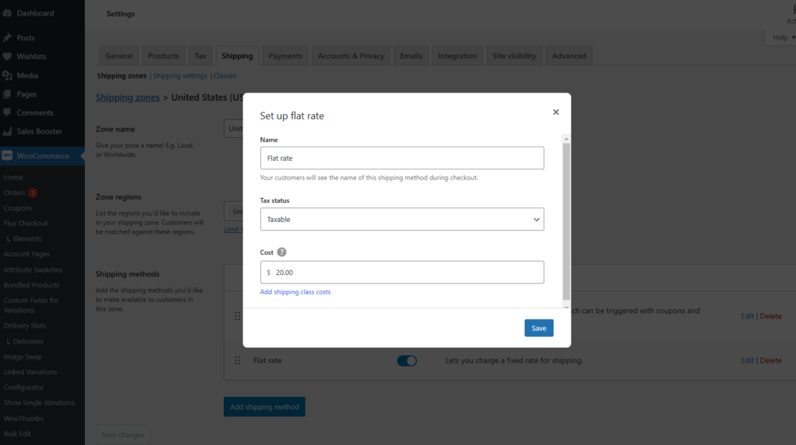Click the dialog's vertical scrollbar
Image resolution: width=796 pixels, height=445 pixels.
click(567, 217)
